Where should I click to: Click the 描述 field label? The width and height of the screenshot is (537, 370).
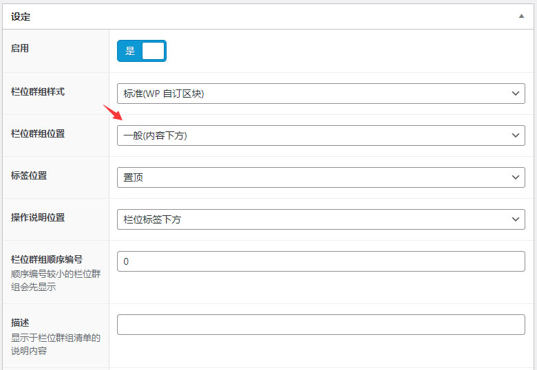20,323
